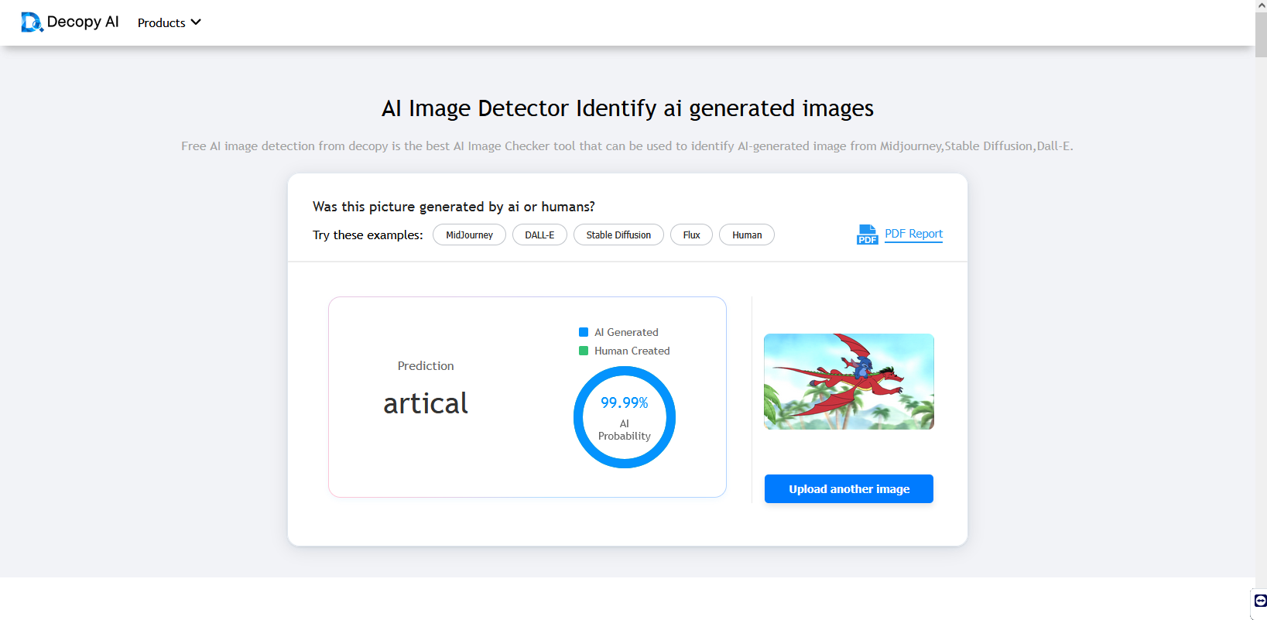Screen dimensions: 1267x620
Task: Open the PDF Report link
Action: (x=913, y=234)
